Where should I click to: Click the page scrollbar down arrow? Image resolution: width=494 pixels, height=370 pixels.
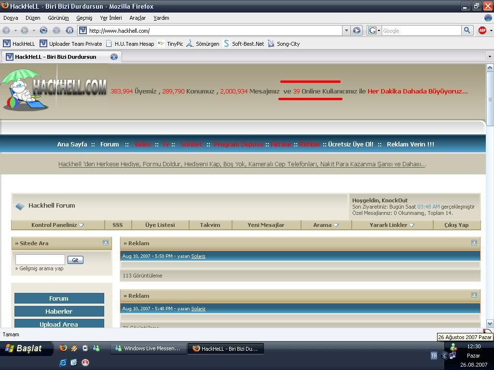[490, 324]
